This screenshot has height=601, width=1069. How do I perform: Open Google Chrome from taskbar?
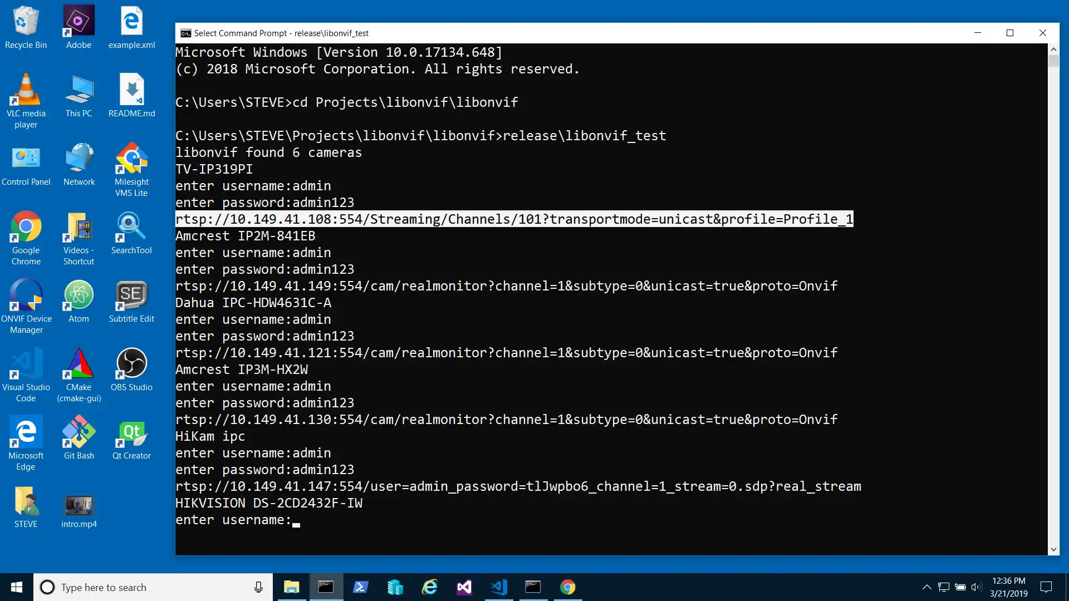click(567, 587)
